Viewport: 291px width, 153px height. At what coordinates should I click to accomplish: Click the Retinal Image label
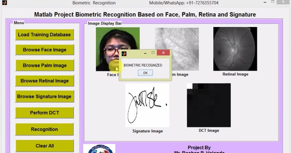pos(235,74)
